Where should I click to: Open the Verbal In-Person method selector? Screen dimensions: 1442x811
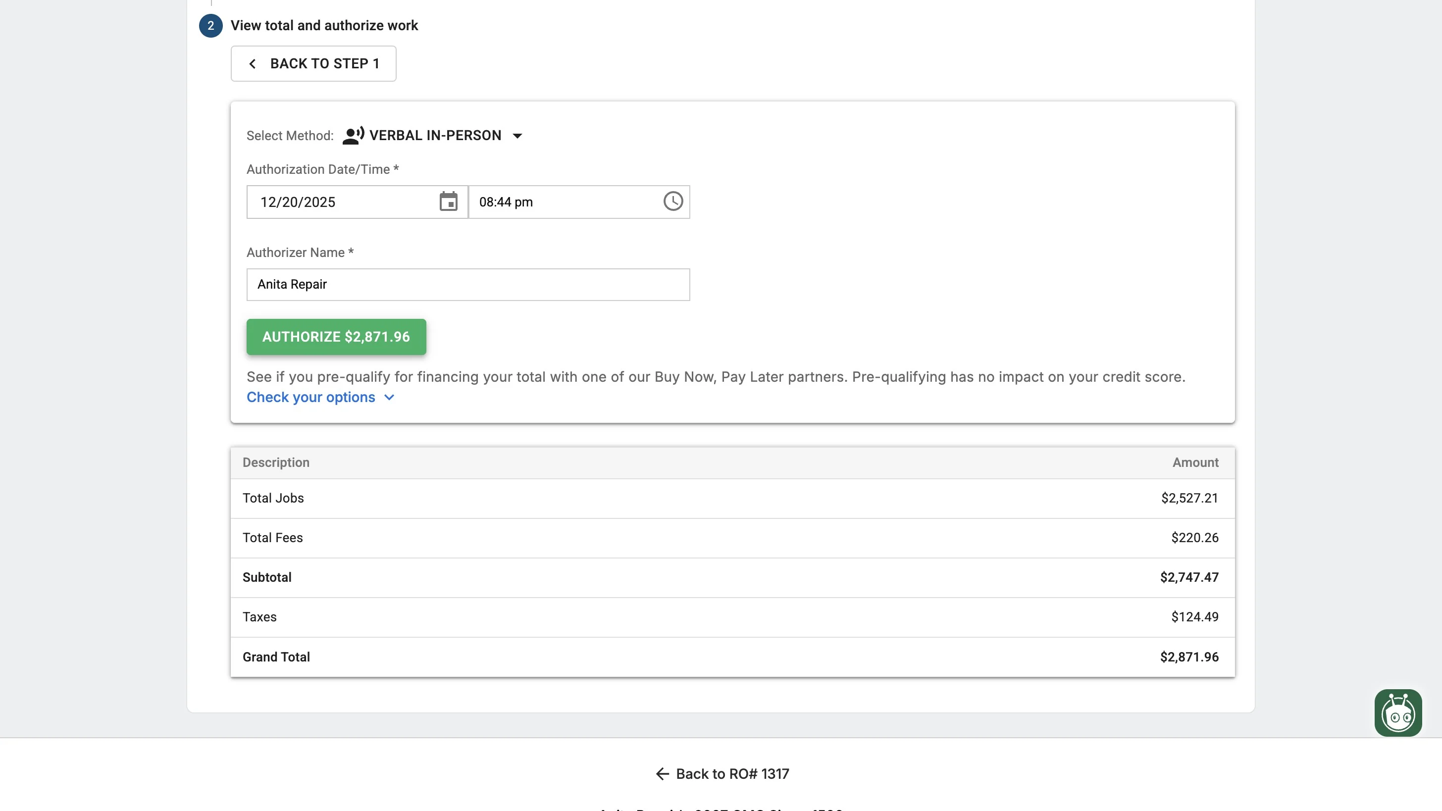[435, 136]
